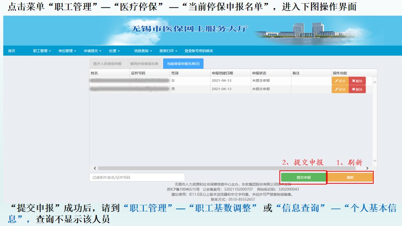Image resolution: width=402 pixels, height=226 pixels.
Task: Expand the 职工管理 dropdown menu
Action: [42, 51]
